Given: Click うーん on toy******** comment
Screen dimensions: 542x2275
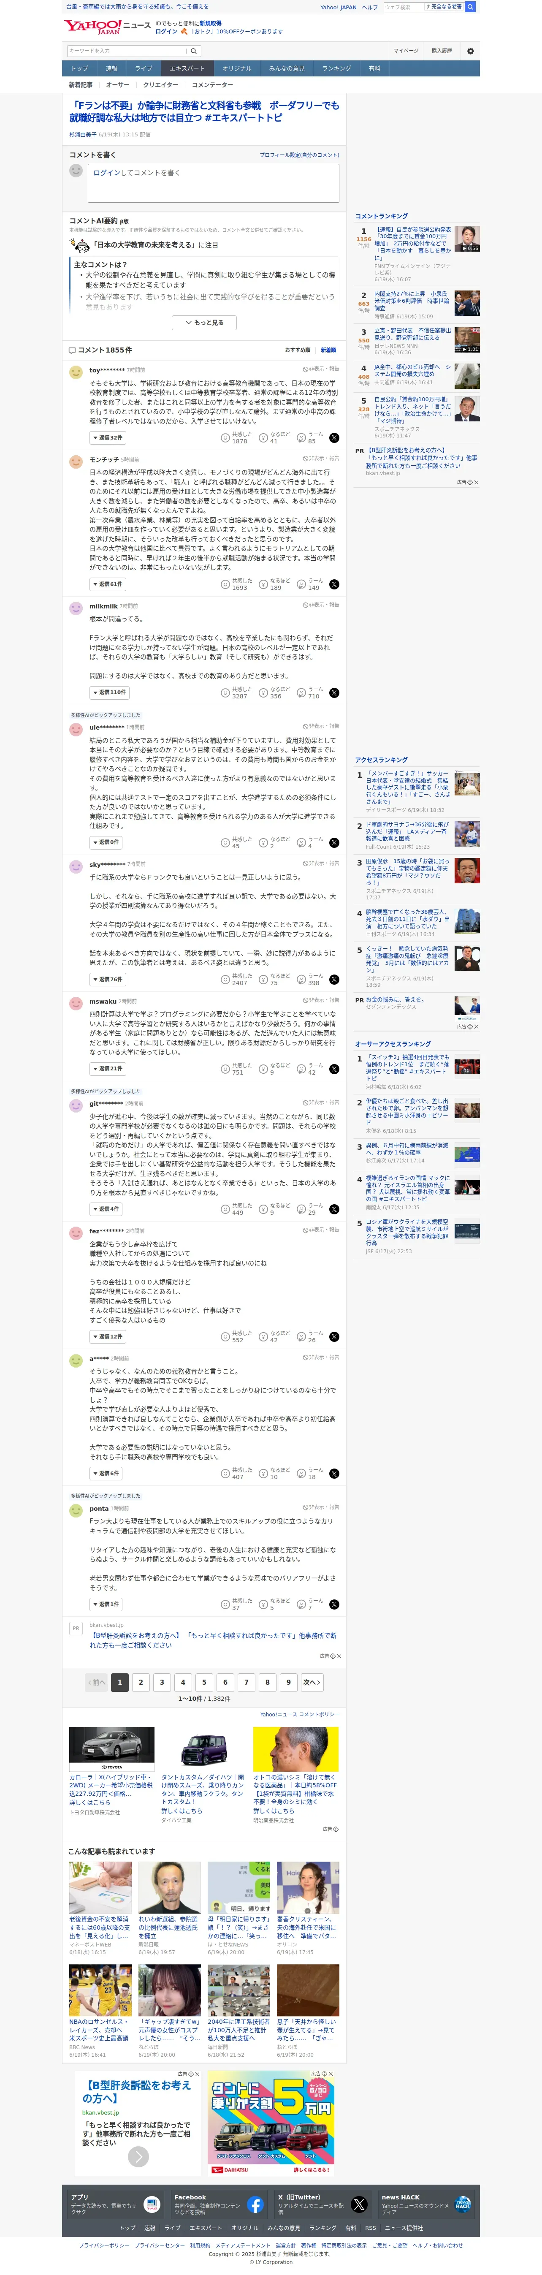Looking at the screenshot, I should point(309,438).
